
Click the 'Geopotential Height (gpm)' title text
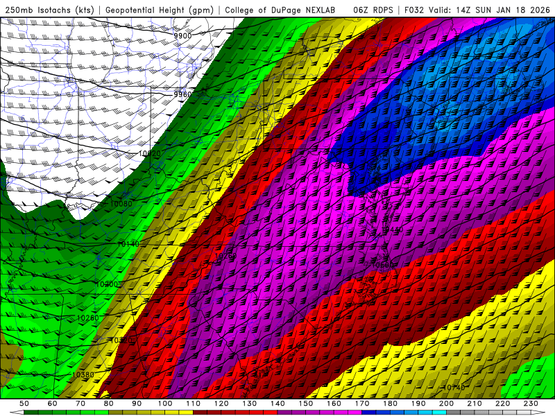coord(160,10)
